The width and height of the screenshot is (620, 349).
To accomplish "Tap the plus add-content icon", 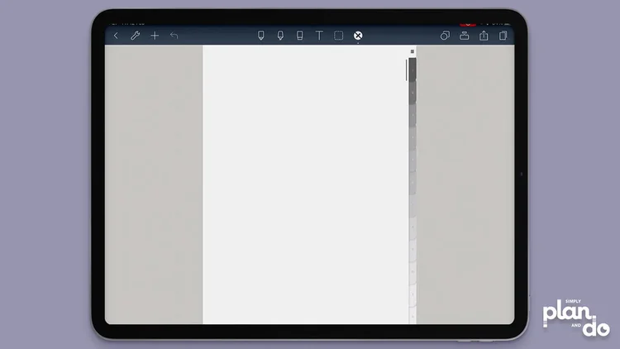I will 155,36.
